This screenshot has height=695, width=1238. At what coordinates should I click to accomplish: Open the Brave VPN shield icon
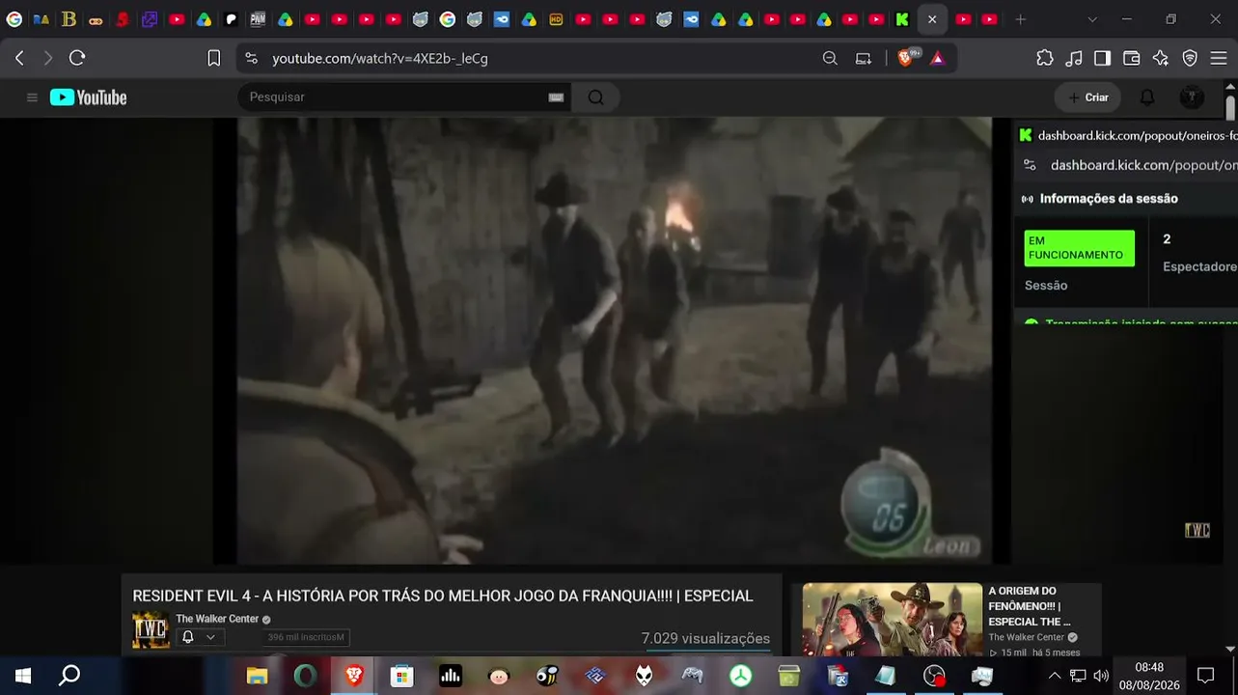(x=1190, y=58)
